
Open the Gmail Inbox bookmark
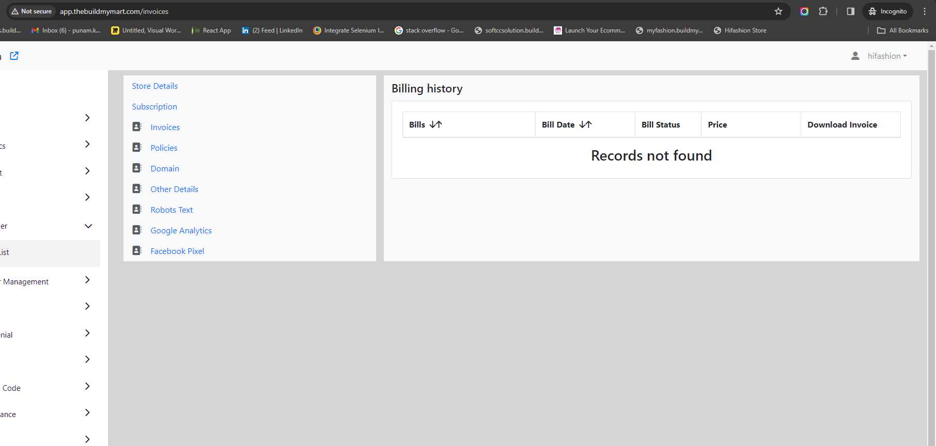click(x=66, y=30)
